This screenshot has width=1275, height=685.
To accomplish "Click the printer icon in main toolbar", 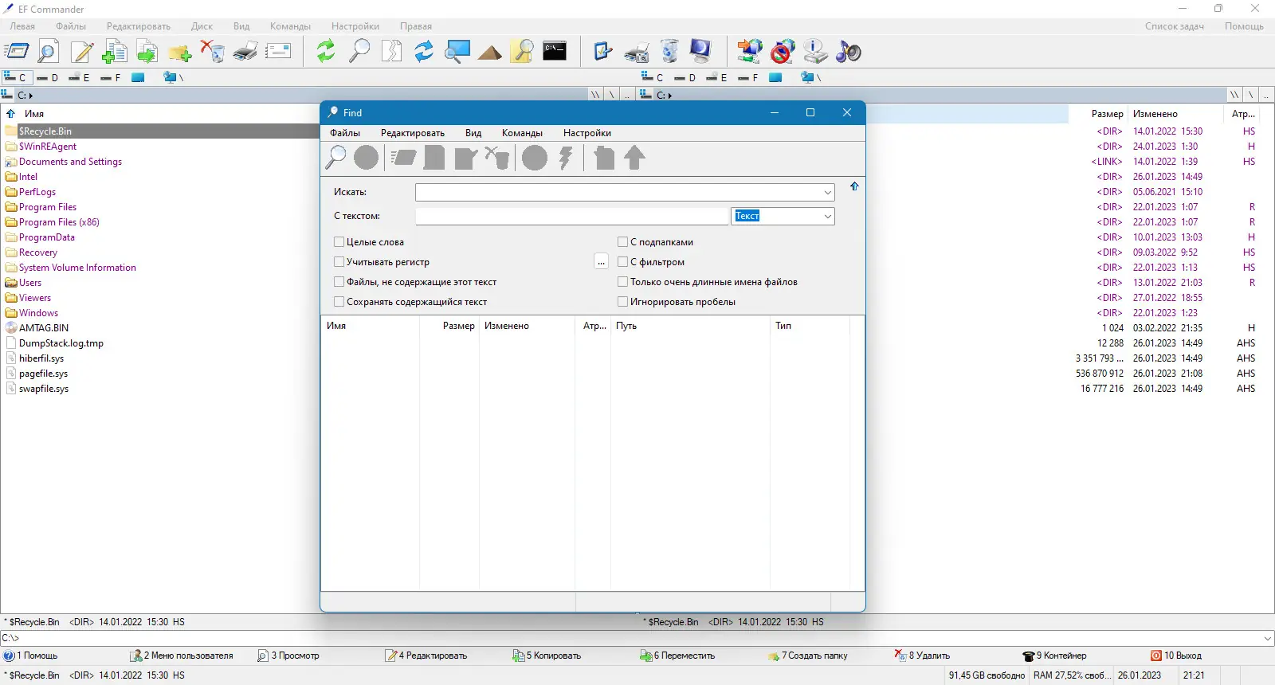I will pos(245,52).
